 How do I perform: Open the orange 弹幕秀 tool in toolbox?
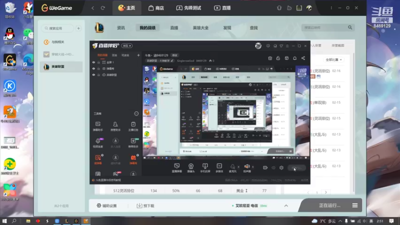[133, 159]
